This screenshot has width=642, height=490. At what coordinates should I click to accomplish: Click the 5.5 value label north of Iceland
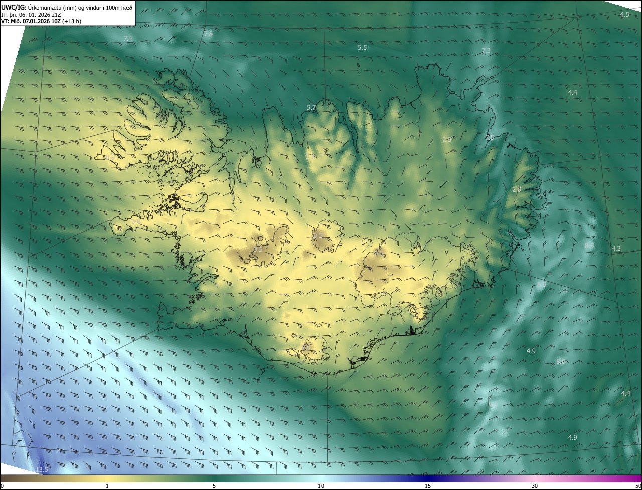pyautogui.click(x=362, y=47)
